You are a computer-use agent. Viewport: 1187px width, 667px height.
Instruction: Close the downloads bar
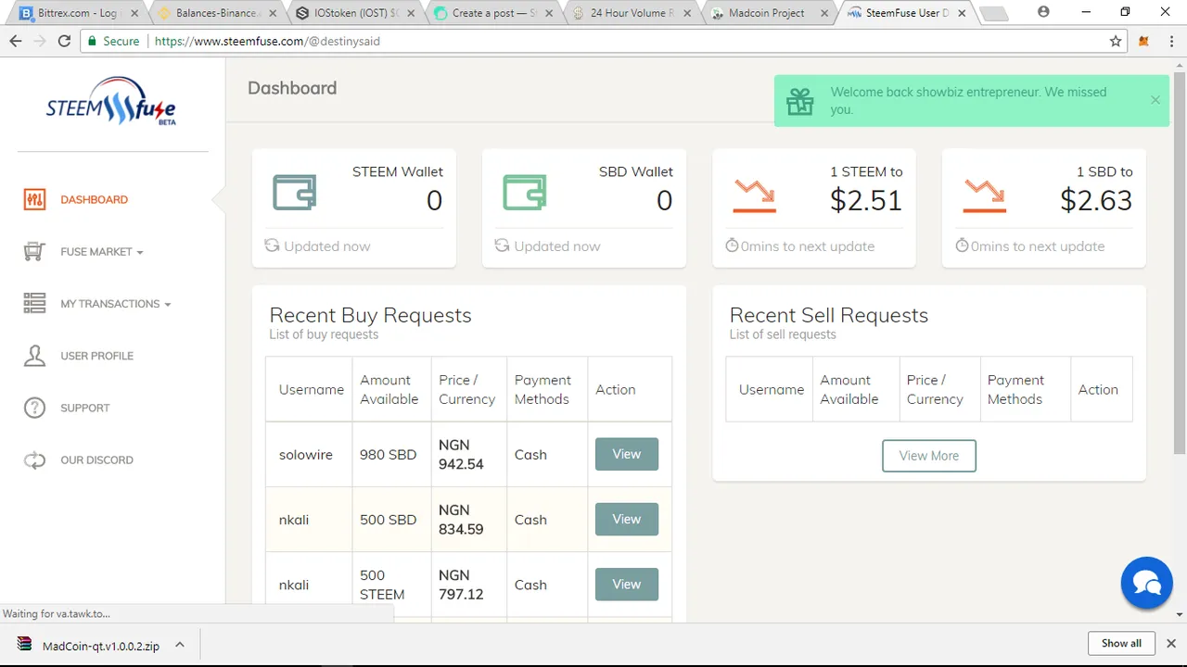tap(1171, 644)
